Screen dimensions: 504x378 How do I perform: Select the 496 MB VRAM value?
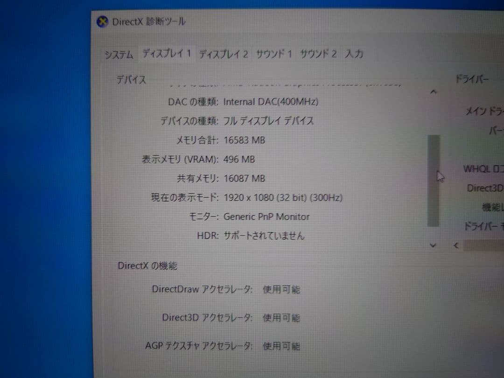(239, 160)
